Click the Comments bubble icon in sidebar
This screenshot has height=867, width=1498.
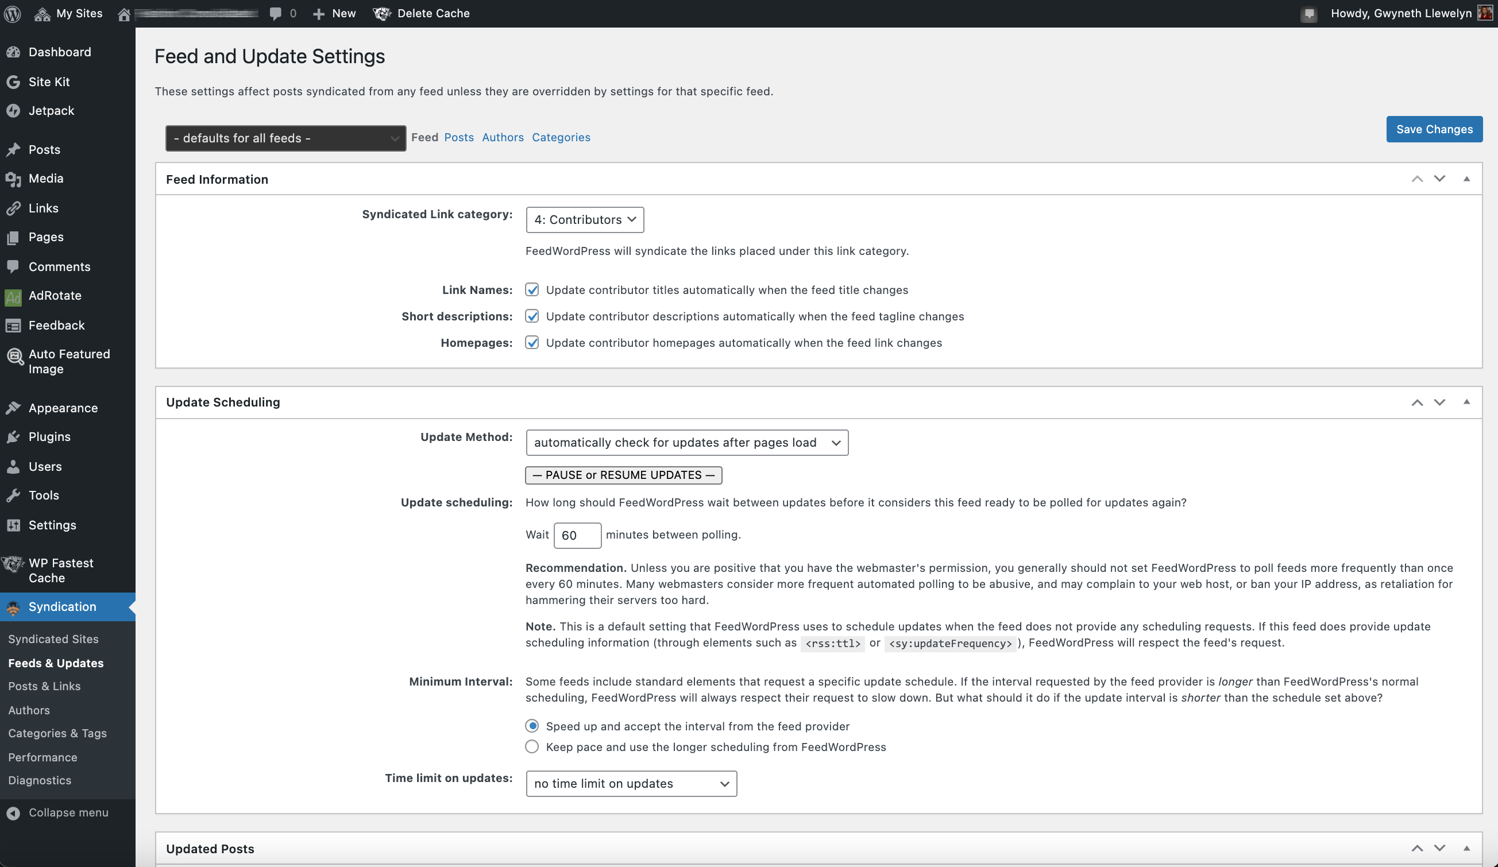tap(13, 267)
